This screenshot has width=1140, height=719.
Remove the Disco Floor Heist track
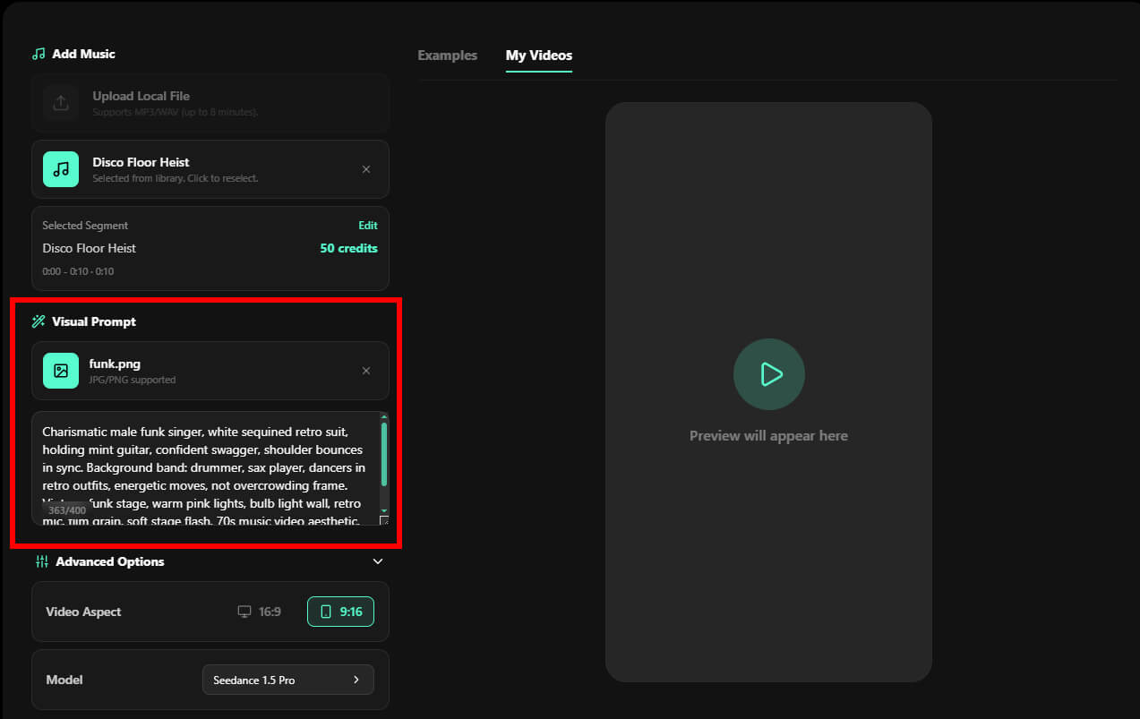click(x=365, y=169)
